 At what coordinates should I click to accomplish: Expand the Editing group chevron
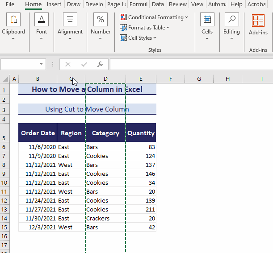[x=231, y=39]
